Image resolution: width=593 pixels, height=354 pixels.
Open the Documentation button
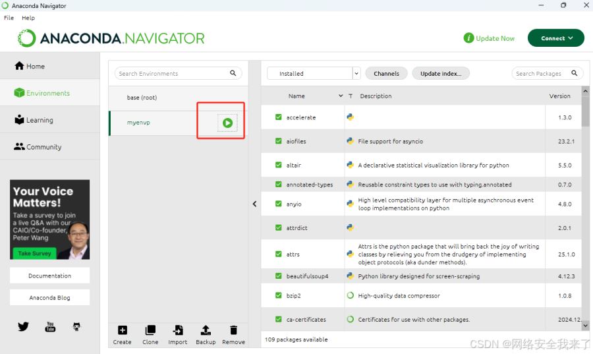50,276
